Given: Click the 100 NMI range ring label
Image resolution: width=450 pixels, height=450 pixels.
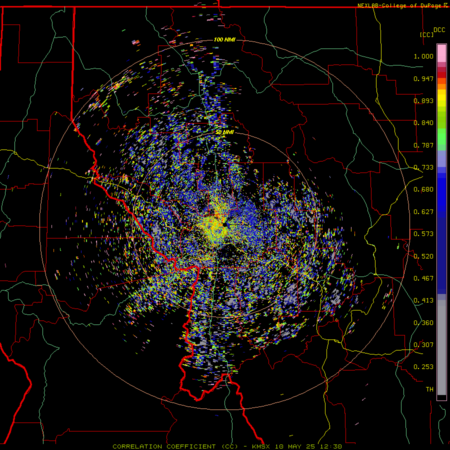Looking at the screenshot, I should [x=224, y=39].
